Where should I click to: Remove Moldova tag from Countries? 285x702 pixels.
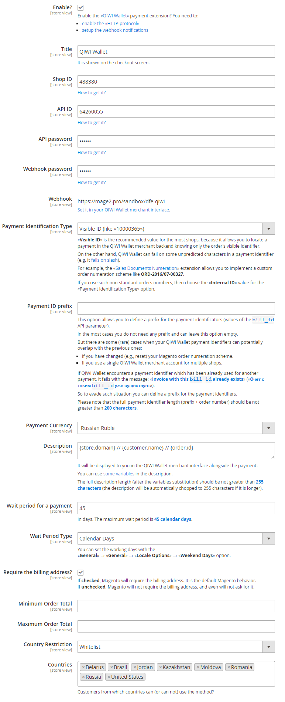tap(198, 667)
